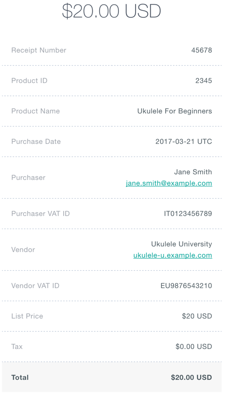Open the ukulele-u.example.com vendor link
Image resolution: width=225 pixels, height=394 pixels.
point(173,255)
